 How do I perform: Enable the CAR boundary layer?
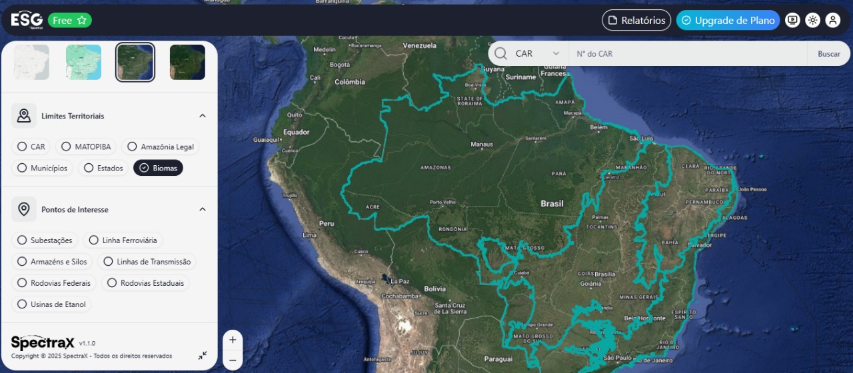pyautogui.click(x=31, y=147)
